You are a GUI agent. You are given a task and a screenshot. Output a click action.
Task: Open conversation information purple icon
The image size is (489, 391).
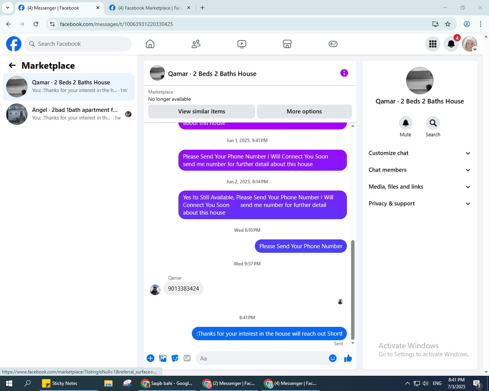344,73
